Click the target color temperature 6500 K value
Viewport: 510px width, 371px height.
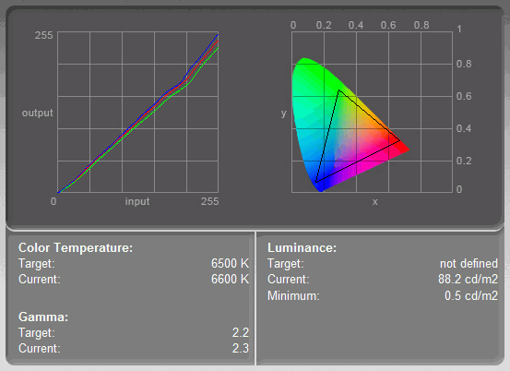pos(230,263)
